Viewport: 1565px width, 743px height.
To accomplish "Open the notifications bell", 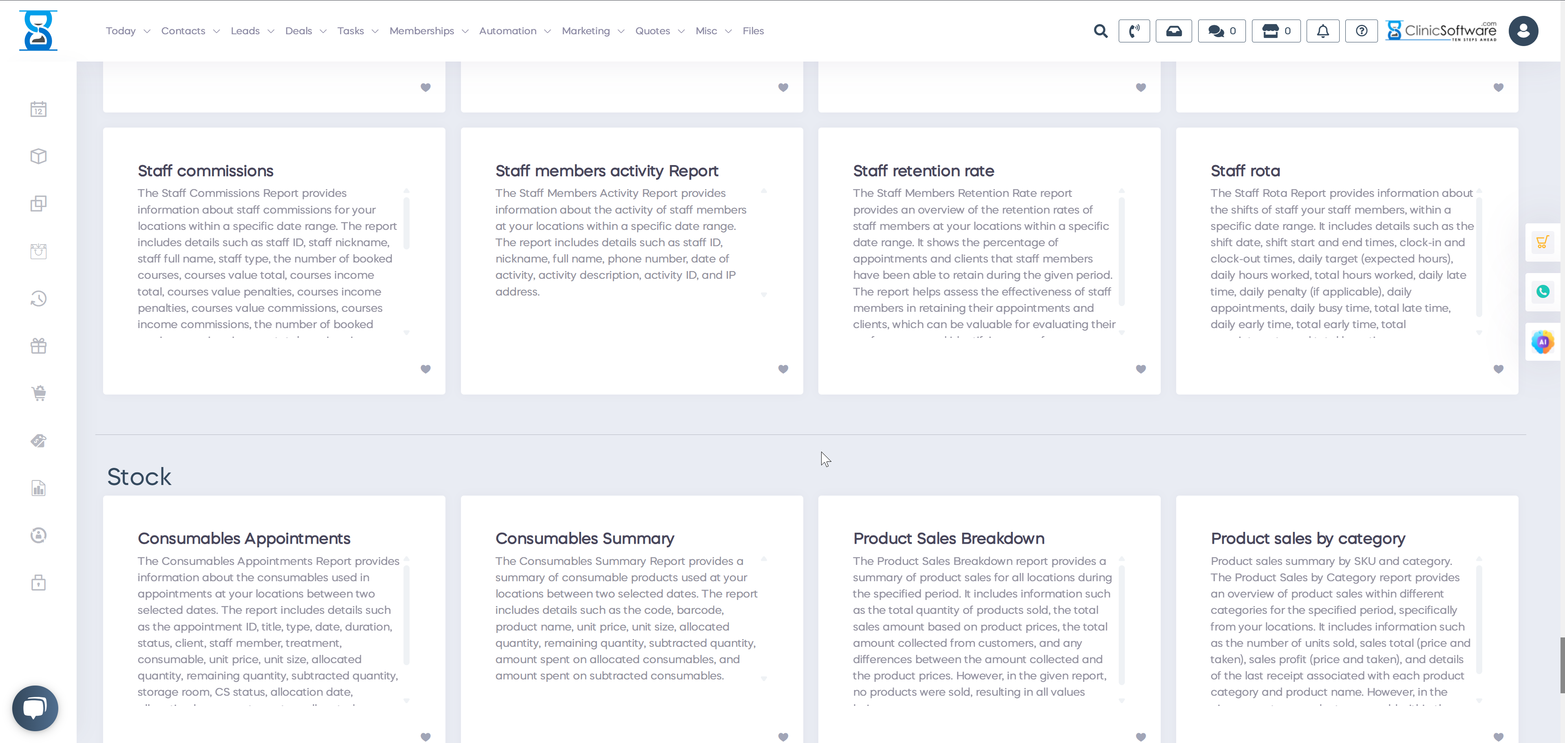I will pos(1323,31).
